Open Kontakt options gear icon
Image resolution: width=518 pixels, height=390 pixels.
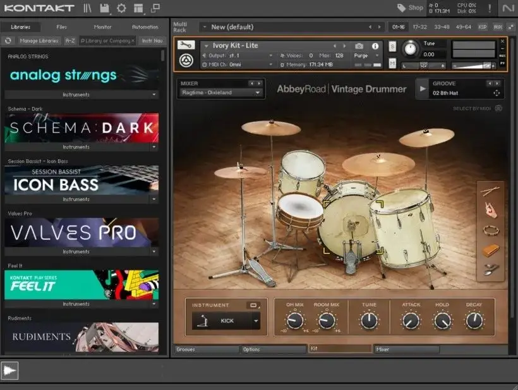coord(121,8)
